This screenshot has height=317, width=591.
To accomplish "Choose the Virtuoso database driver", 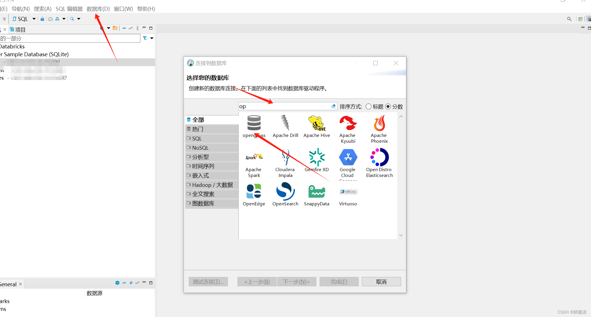I will (x=348, y=191).
